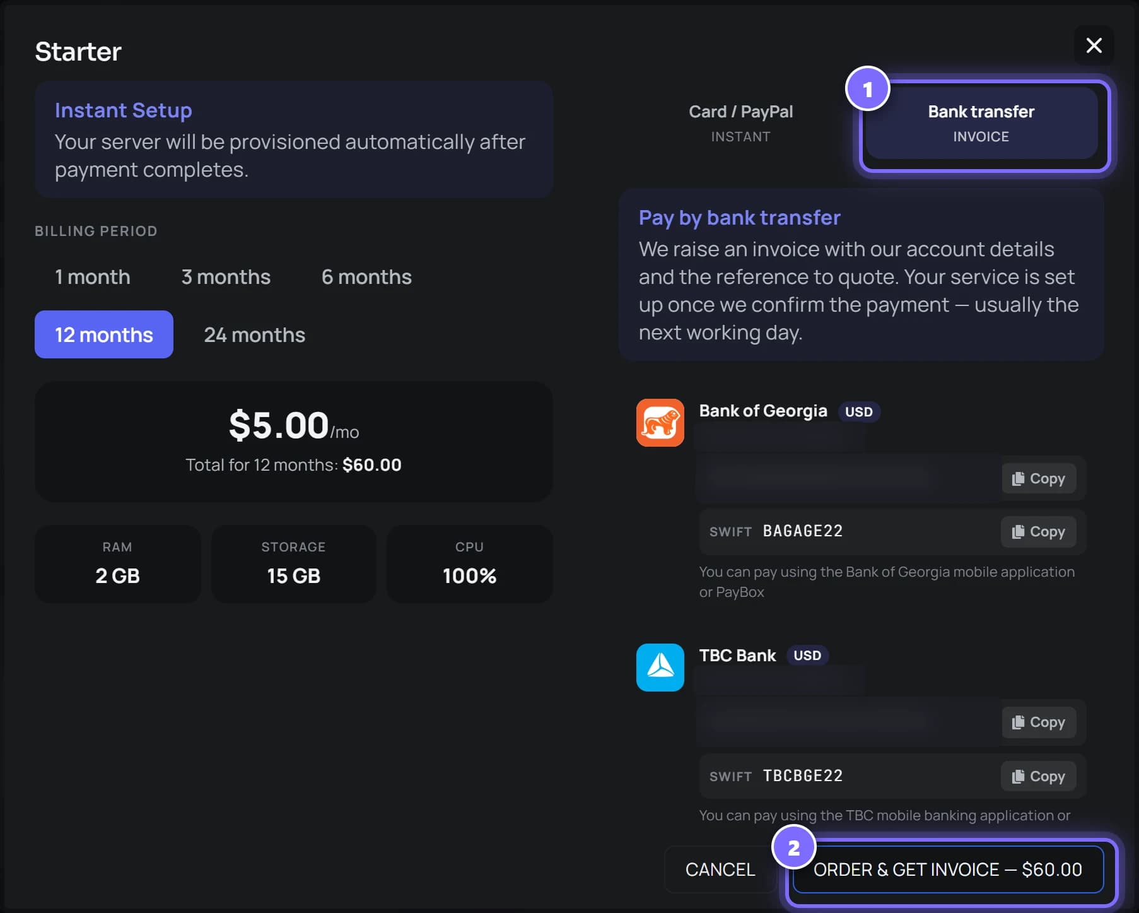Click the Pay by bank transfer heading
This screenshot has width=1139, height=913.
pyautogui.click(x=739, y=218)
